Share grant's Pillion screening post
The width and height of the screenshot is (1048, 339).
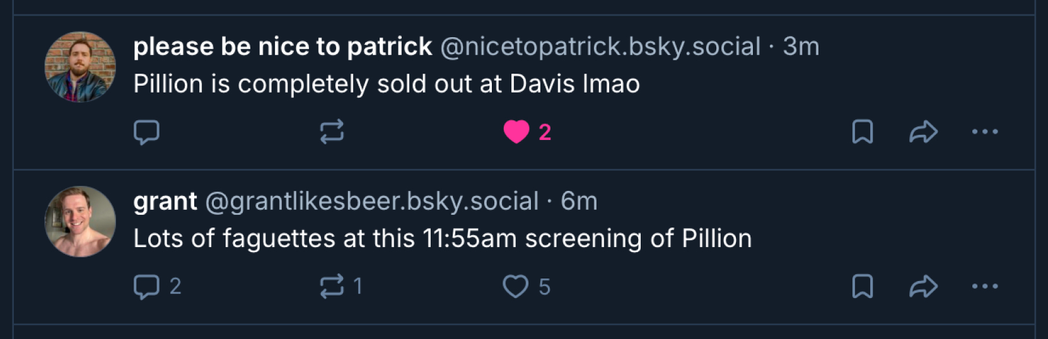pos(923,286)
